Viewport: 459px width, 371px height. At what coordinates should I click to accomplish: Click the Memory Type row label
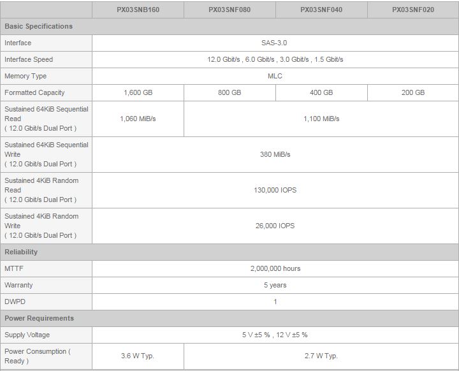pyautogui.click(x=25, y=76)
